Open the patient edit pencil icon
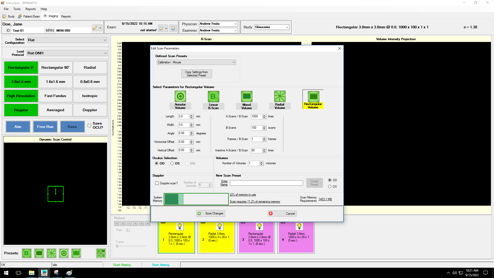Viewport: 494px width, 278px height. [95, 28]
